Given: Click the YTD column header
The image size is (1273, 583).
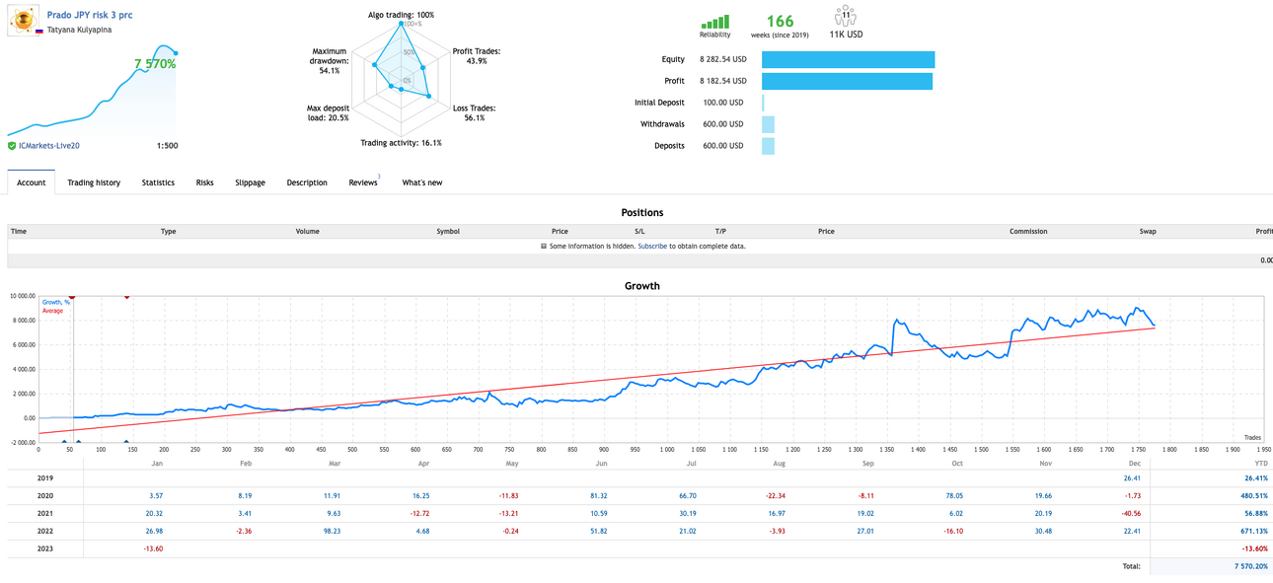Looking at the screenshot, I should click(x=1261, y=464).
